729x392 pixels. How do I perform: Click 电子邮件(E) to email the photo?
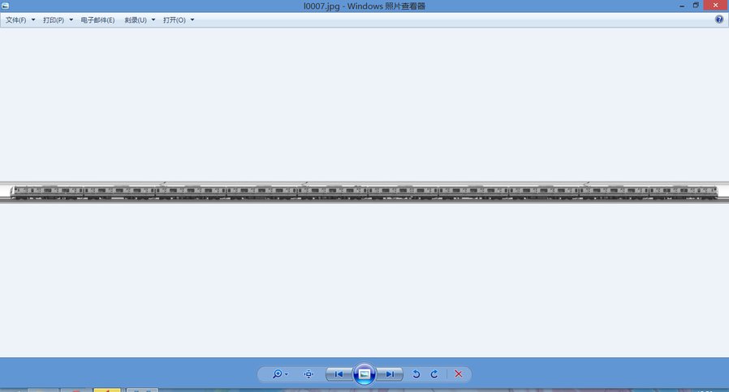pos(97,19)
